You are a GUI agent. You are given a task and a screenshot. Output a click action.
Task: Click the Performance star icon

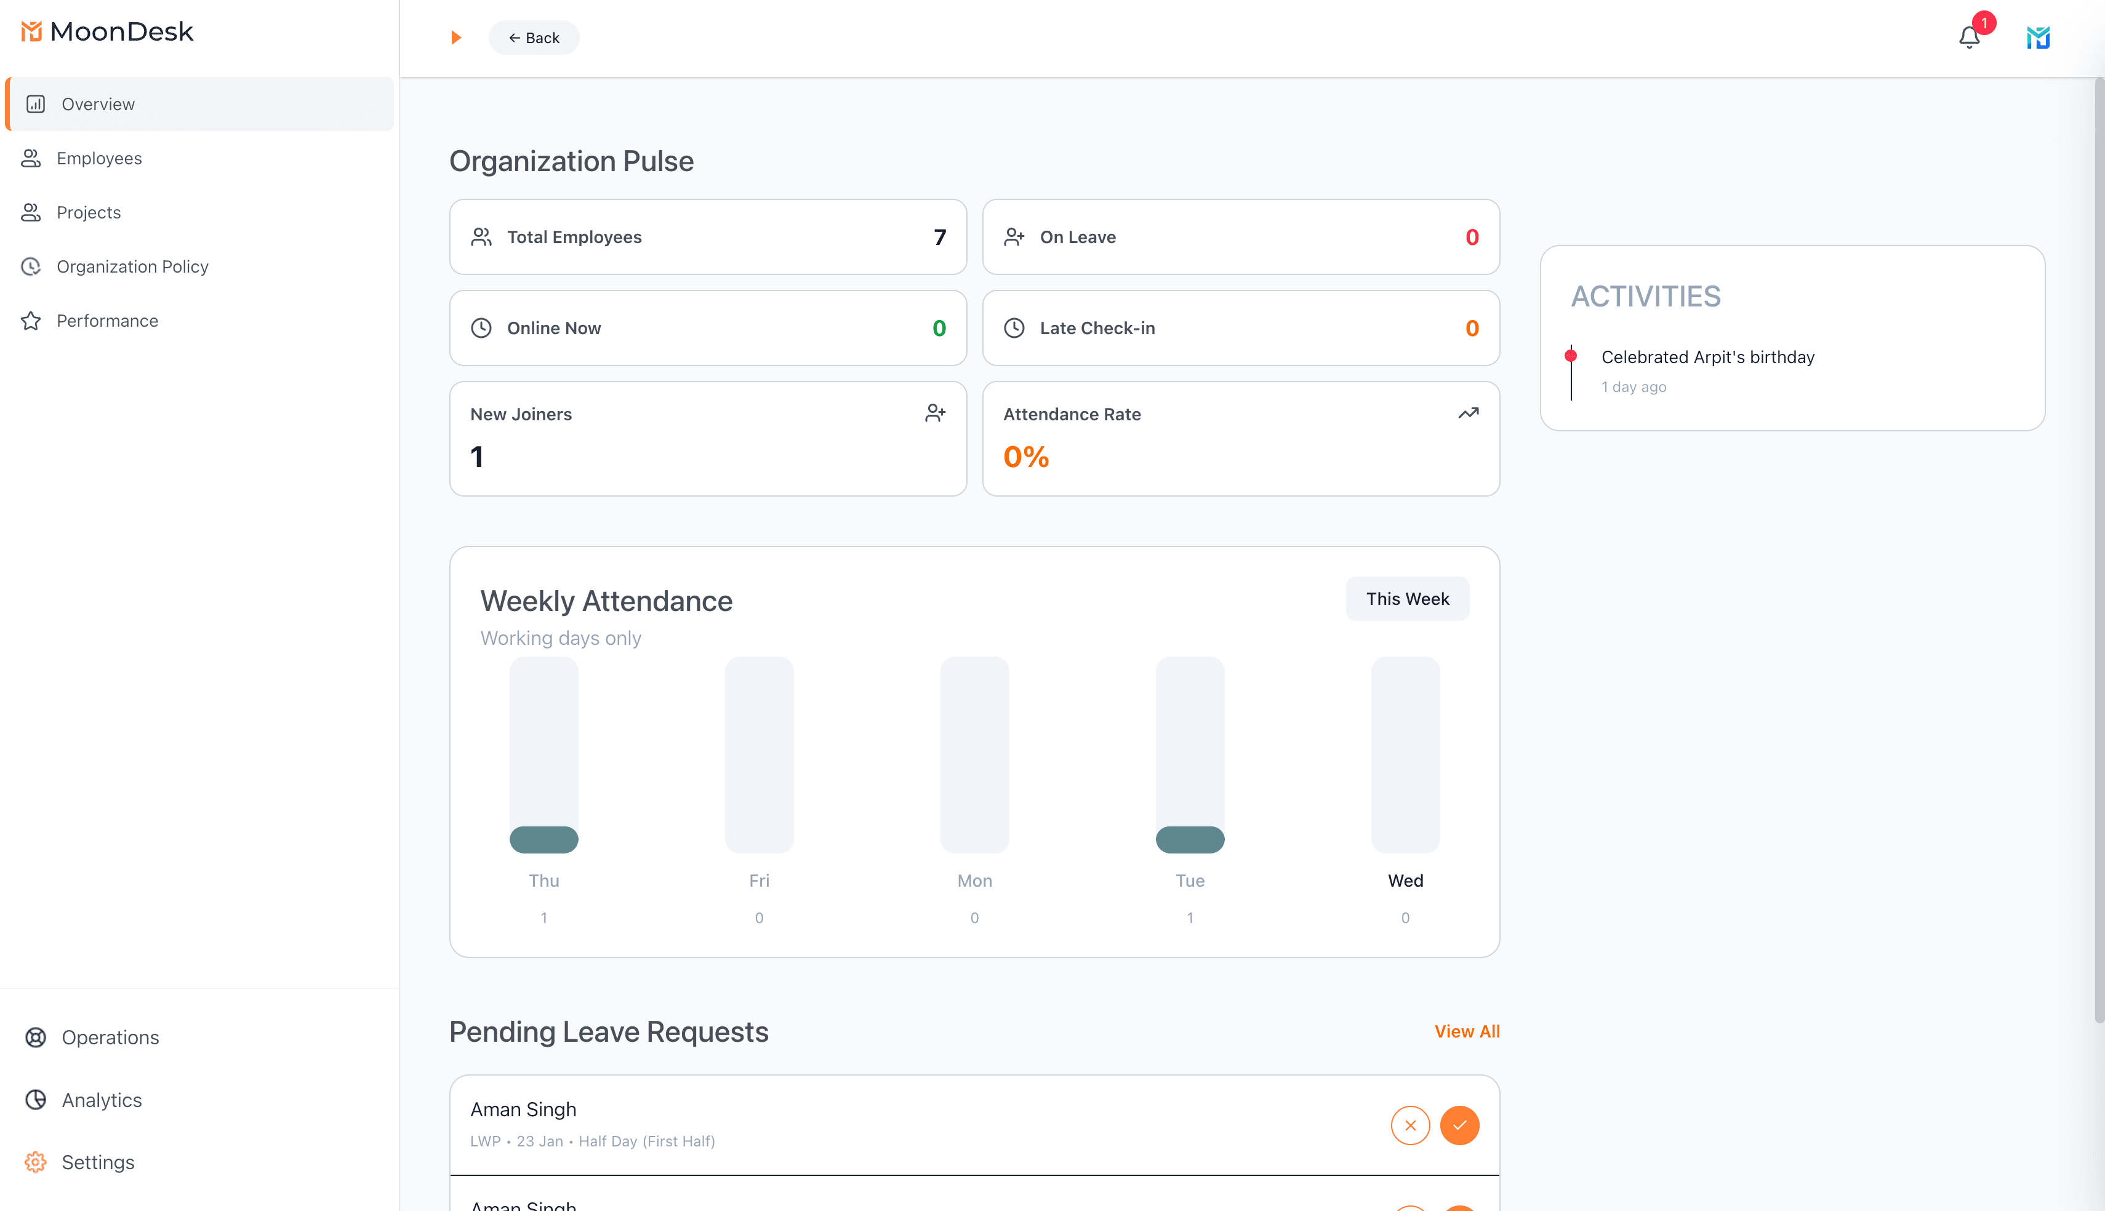point(31,320)
